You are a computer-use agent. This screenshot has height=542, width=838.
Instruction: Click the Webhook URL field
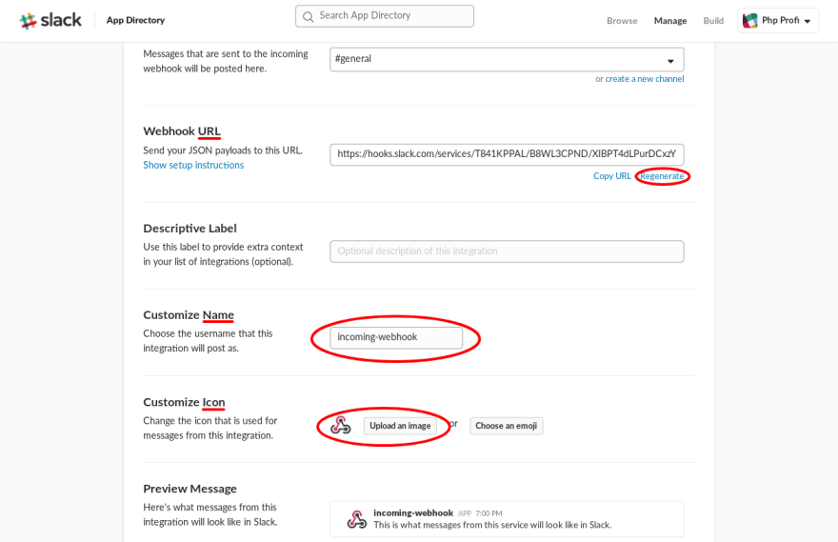(507, 154)
